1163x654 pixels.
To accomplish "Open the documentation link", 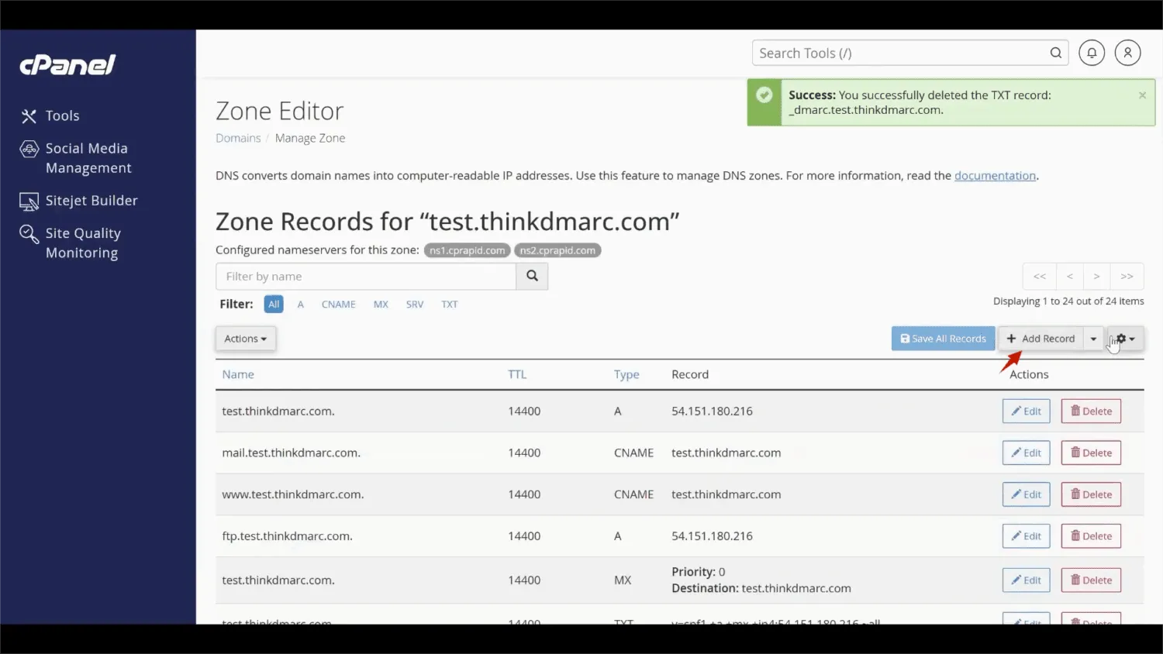I will [995, 176].
